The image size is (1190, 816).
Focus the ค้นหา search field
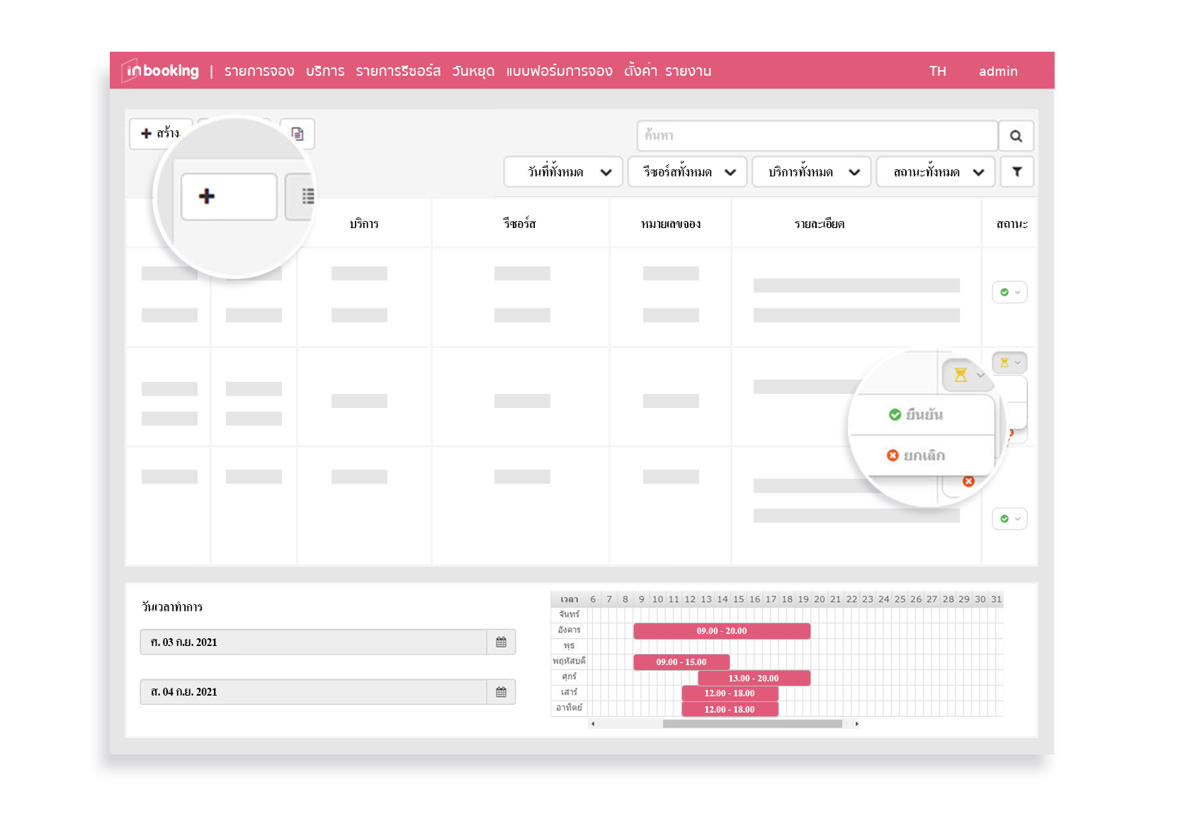[x=817, y=135]
